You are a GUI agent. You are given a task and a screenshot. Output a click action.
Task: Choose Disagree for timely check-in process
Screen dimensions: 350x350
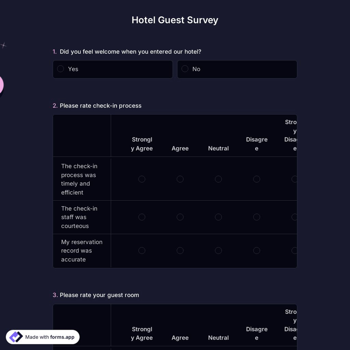tap(257, 179)
